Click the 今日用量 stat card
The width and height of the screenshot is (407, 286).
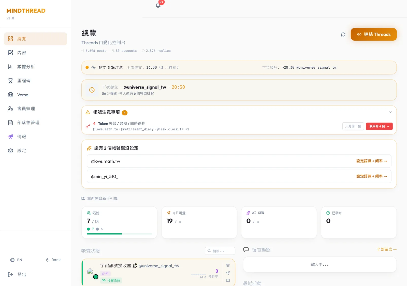point(199,222)
